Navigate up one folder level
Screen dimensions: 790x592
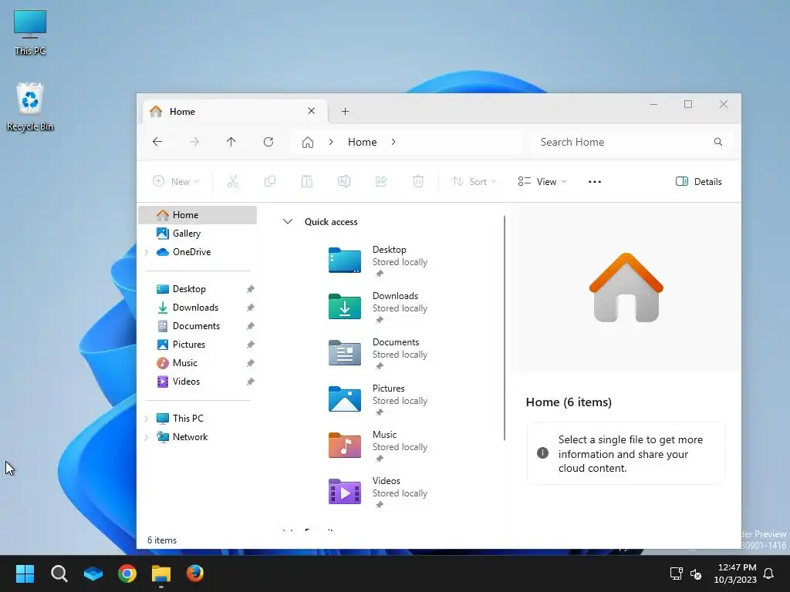[x=231, y=142]
